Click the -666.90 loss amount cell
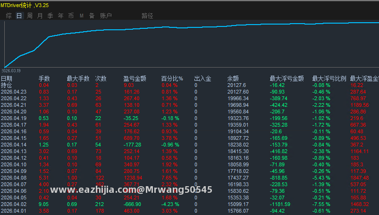The image size is (379, 215). (132, 204)
